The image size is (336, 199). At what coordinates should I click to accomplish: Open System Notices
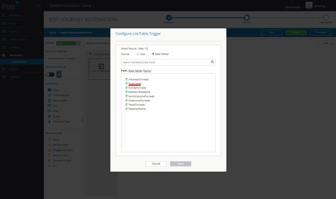point(292,6)
